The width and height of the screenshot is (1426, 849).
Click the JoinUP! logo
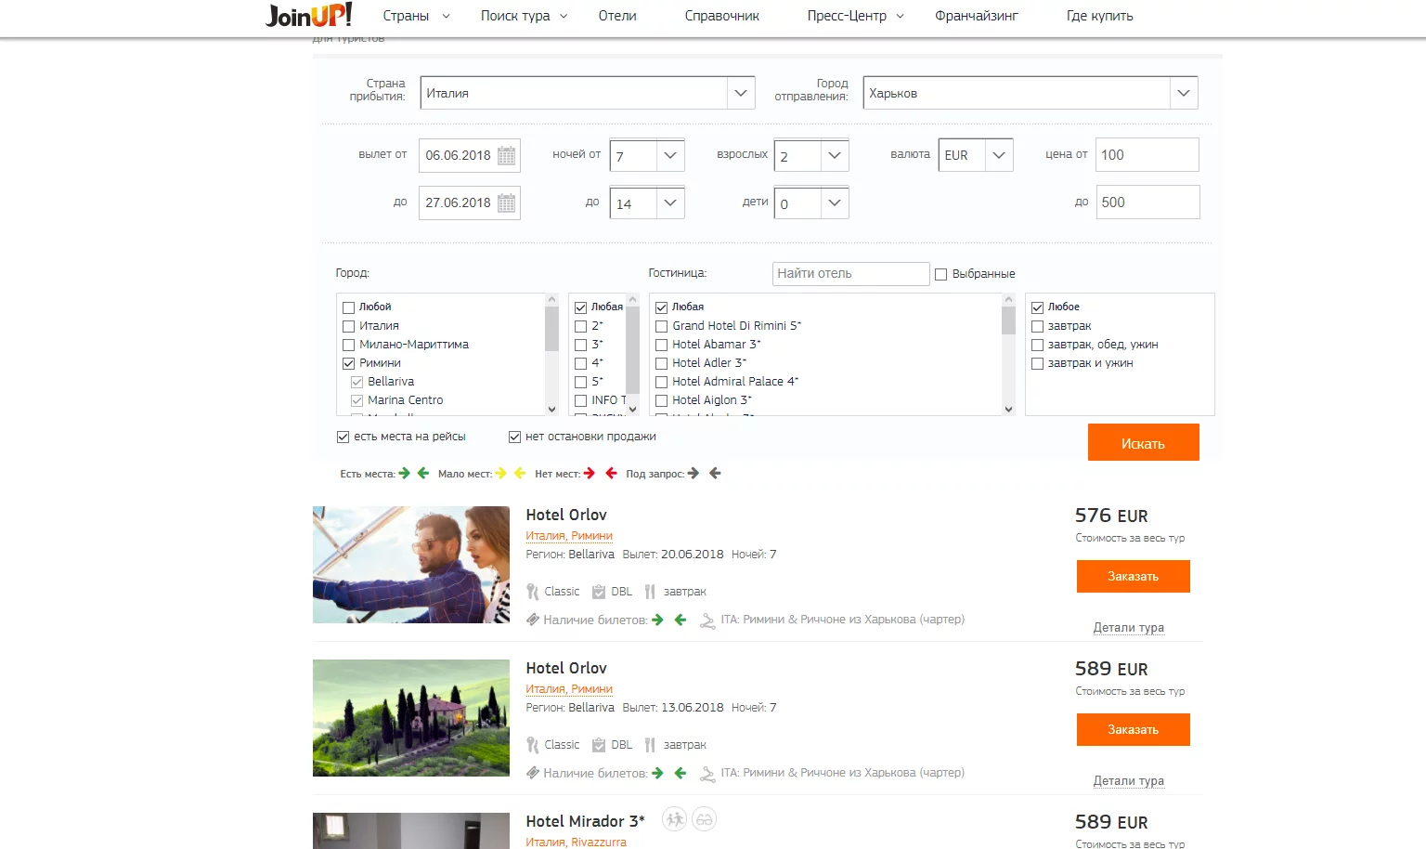308,15
